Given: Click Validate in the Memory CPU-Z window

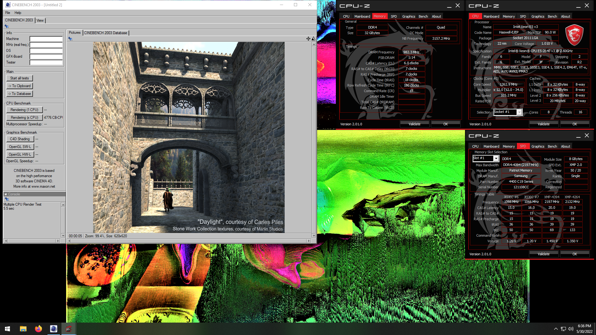Looking at the screenshot, I should (x=414, y=124).
